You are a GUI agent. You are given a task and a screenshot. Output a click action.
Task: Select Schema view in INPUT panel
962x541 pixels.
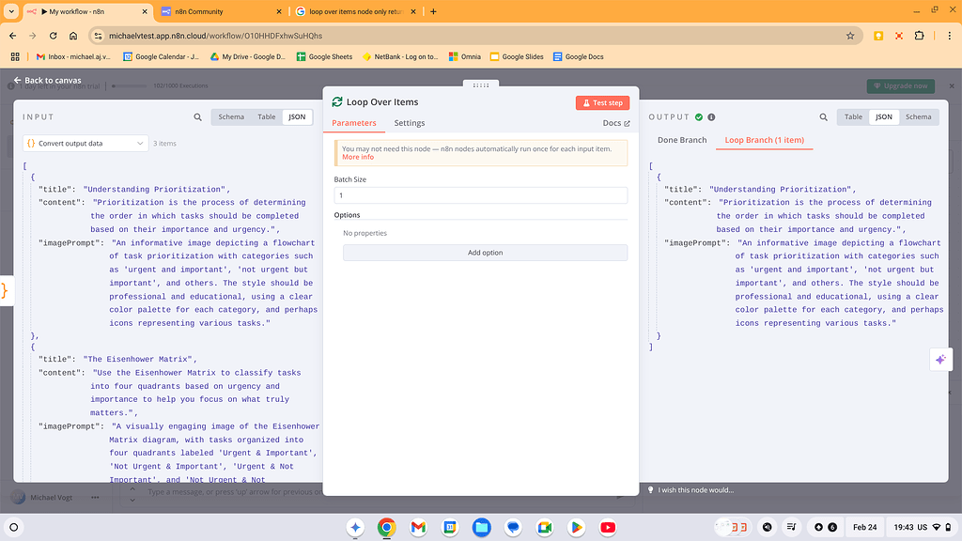coord(231,116)
